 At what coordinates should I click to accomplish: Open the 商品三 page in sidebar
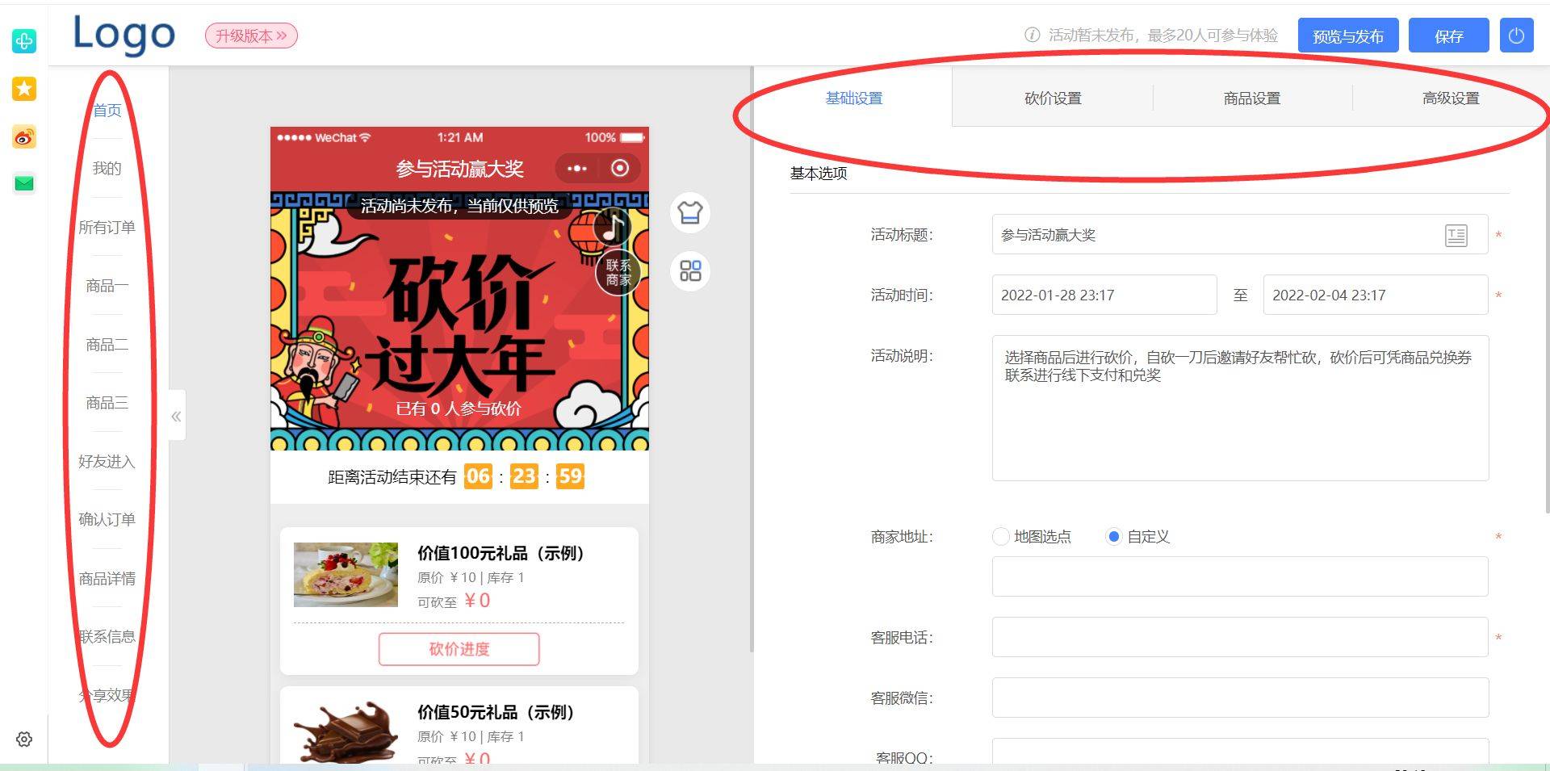click(107, 402)
